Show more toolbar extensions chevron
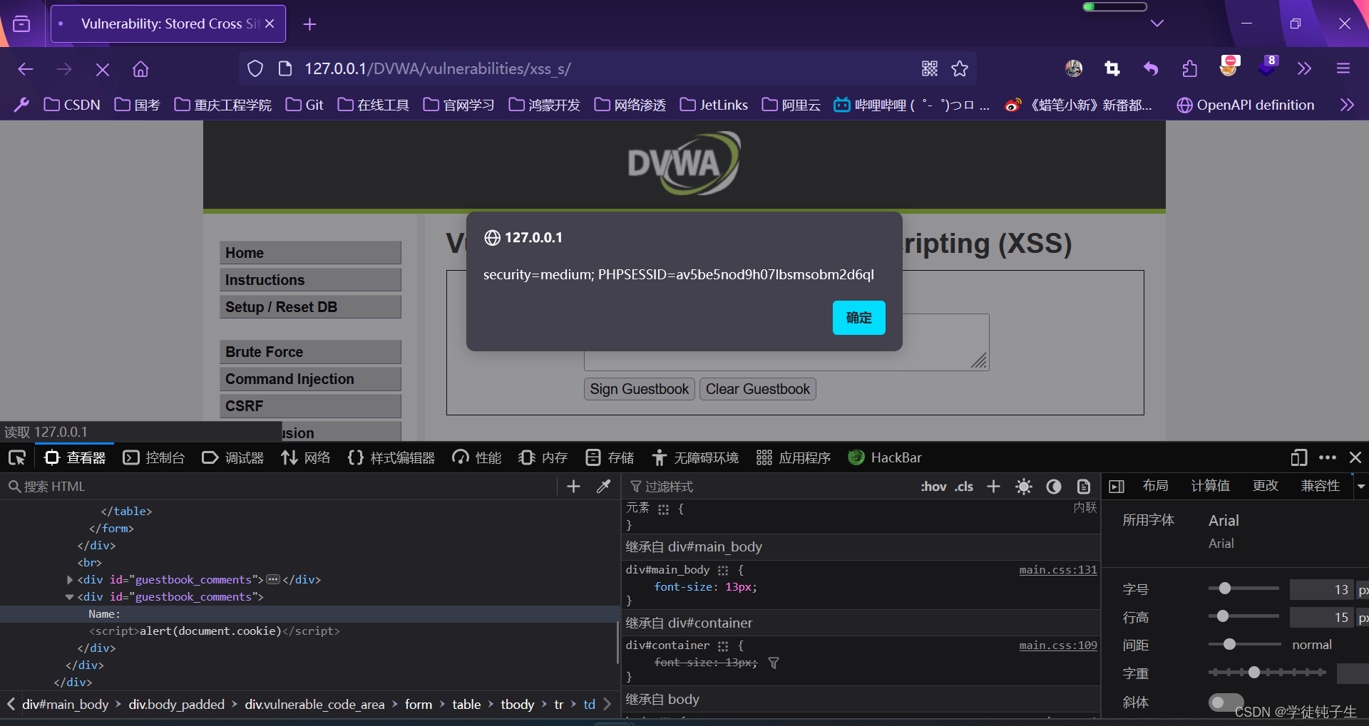This screenshot has height=726, width=1369. tap(1304, 68)
